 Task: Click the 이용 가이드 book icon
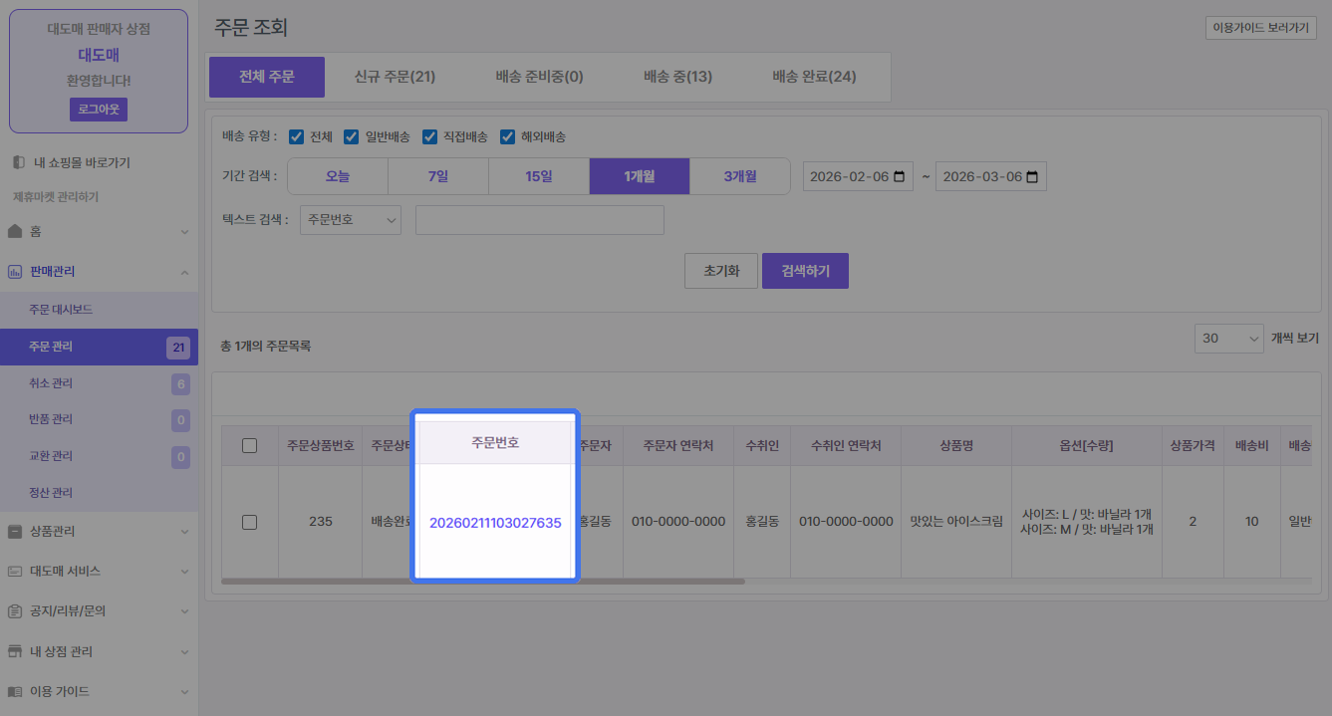point(15,691)
